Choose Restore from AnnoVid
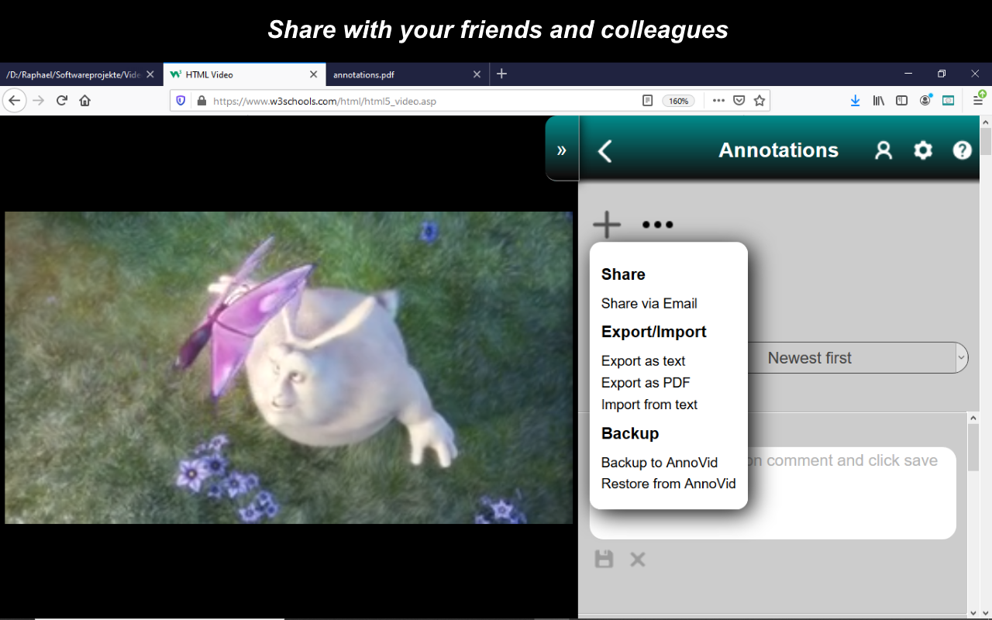 [669, 484]
